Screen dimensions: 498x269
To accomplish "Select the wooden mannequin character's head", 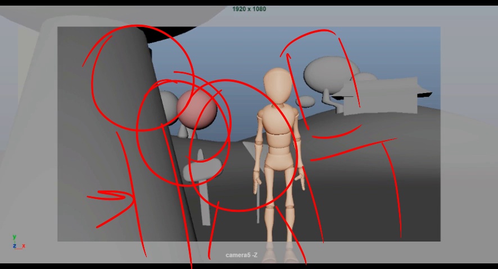I will coord(278,85).
